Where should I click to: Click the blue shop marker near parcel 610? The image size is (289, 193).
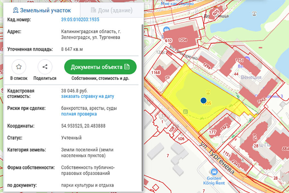click(x=166, y=30)
